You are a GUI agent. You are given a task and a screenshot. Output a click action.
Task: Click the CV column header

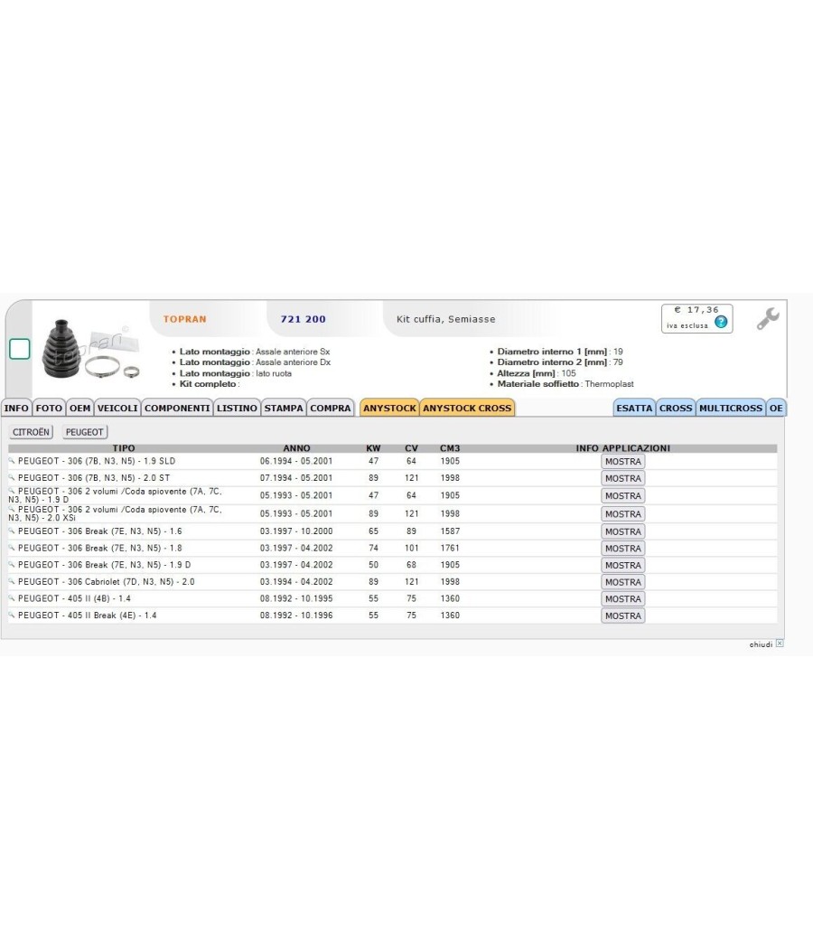tap(411, 448)
